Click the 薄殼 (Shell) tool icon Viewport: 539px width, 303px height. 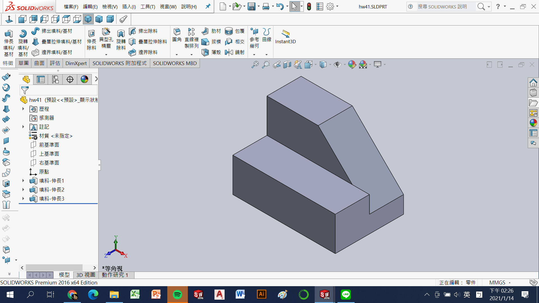[205, 52]
